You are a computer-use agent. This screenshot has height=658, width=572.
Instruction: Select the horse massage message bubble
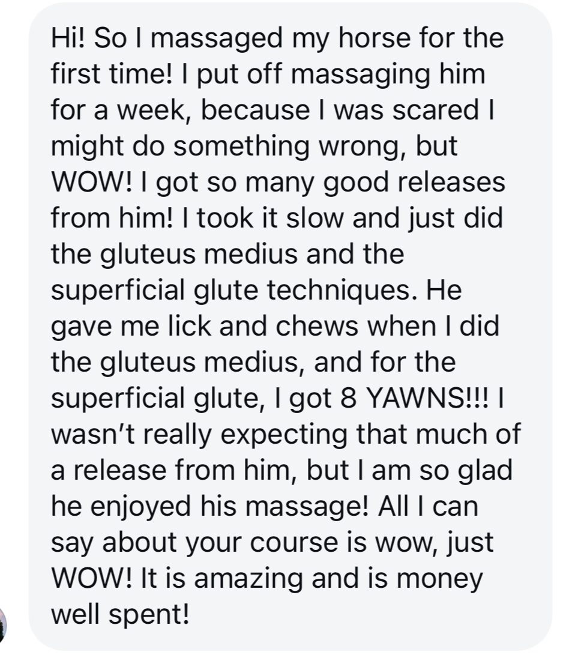pos(290,327)
